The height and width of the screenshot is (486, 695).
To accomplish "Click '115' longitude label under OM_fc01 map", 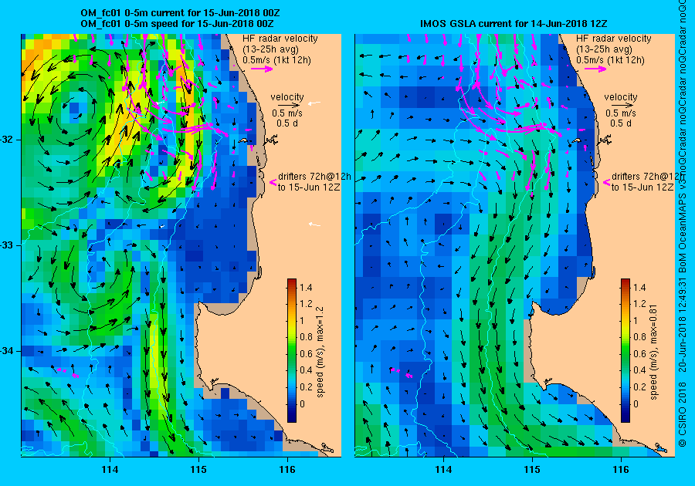I will pyautogui.click(x=198, y=470).
